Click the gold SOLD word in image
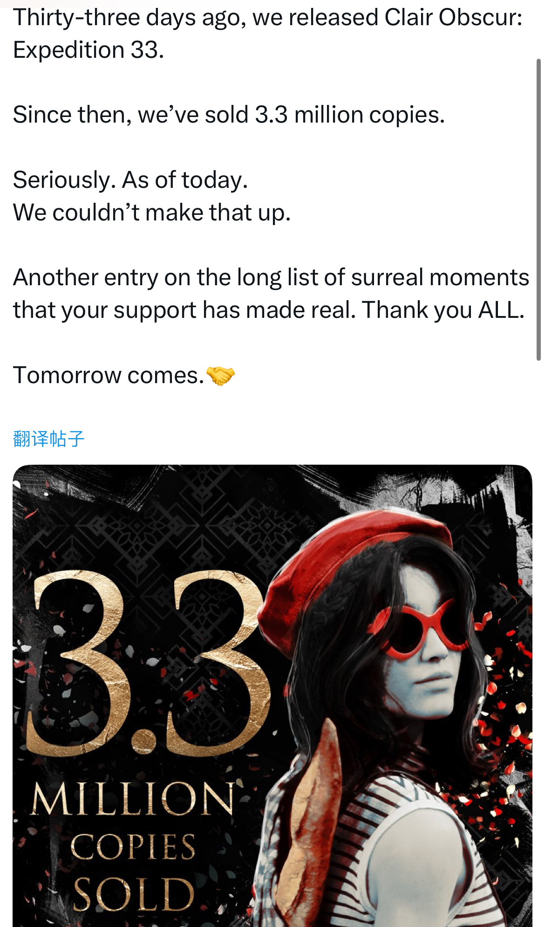545x927 pixels. coord(133,894)
